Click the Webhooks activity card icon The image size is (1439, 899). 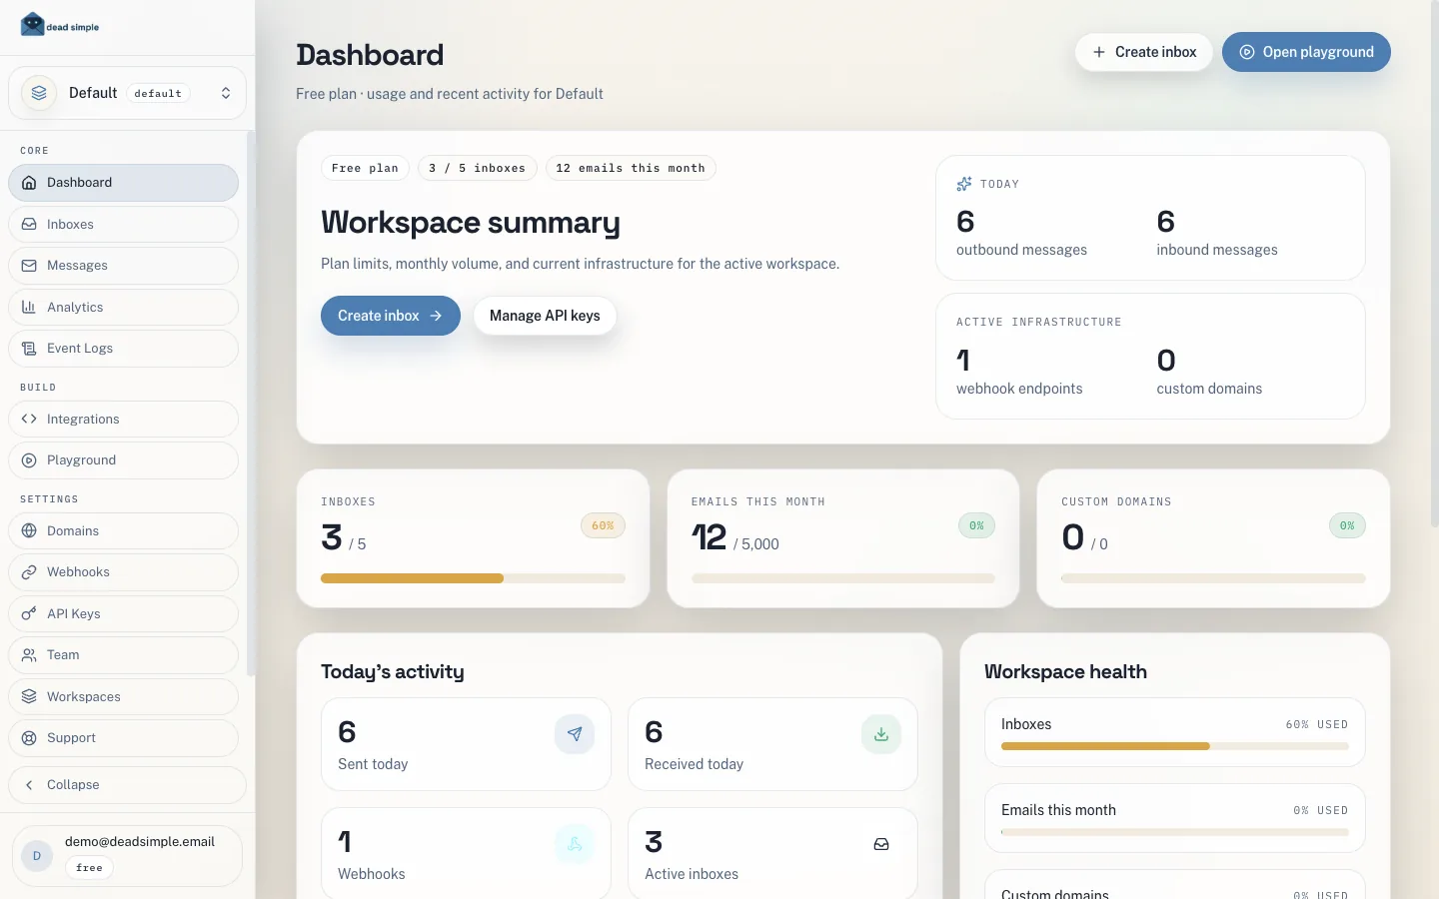[x=575, y=844]
